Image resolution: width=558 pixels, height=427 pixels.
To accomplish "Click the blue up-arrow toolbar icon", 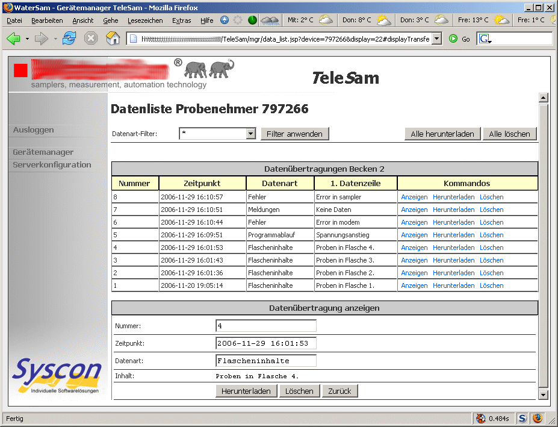I will (224, 20).
